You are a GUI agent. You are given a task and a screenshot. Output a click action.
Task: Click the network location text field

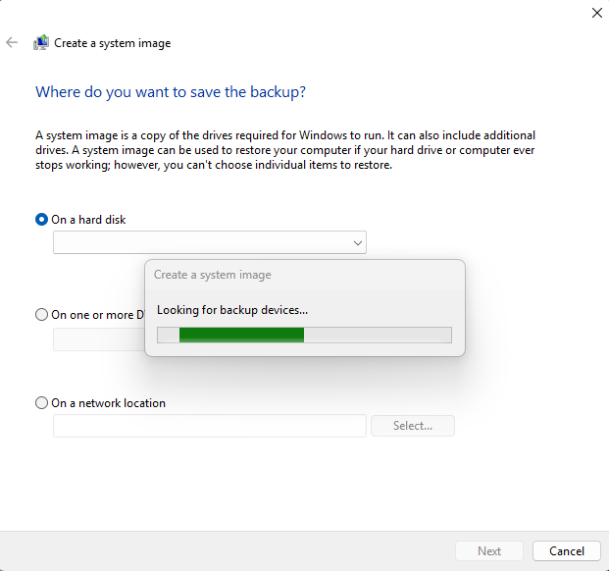tap(209, 426)
